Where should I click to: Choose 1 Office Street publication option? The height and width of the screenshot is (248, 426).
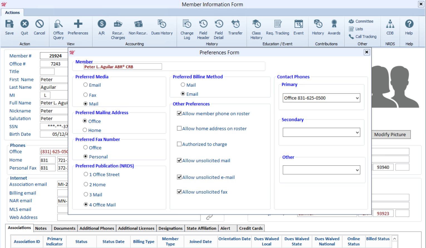(86, 174)
